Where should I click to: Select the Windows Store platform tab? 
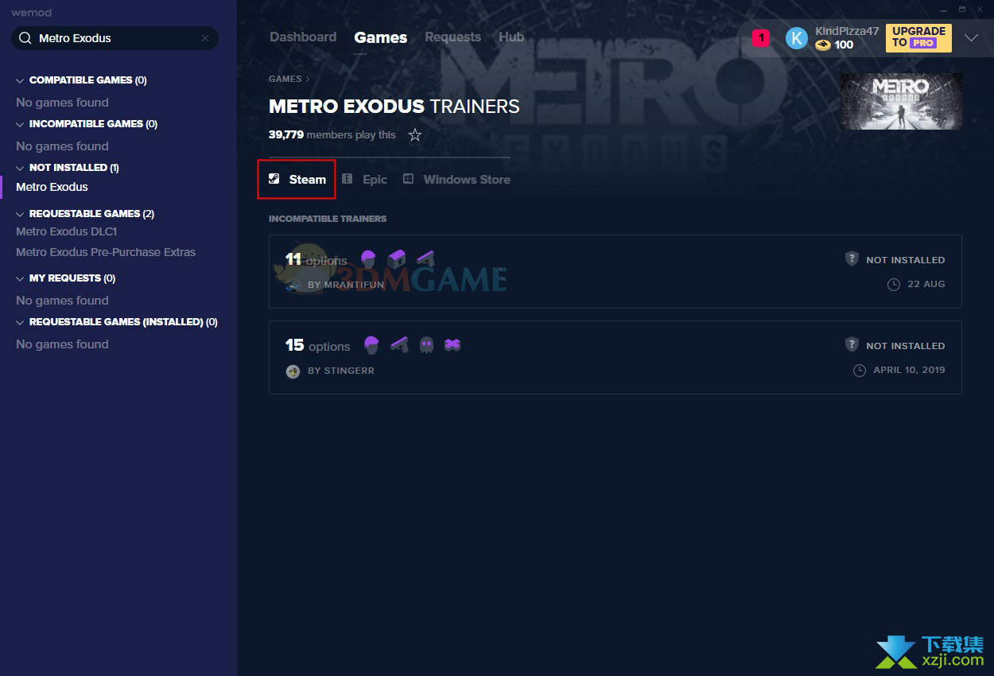tap(456, 179)
